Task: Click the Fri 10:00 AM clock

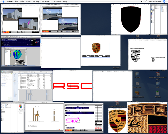Action: 155,1
